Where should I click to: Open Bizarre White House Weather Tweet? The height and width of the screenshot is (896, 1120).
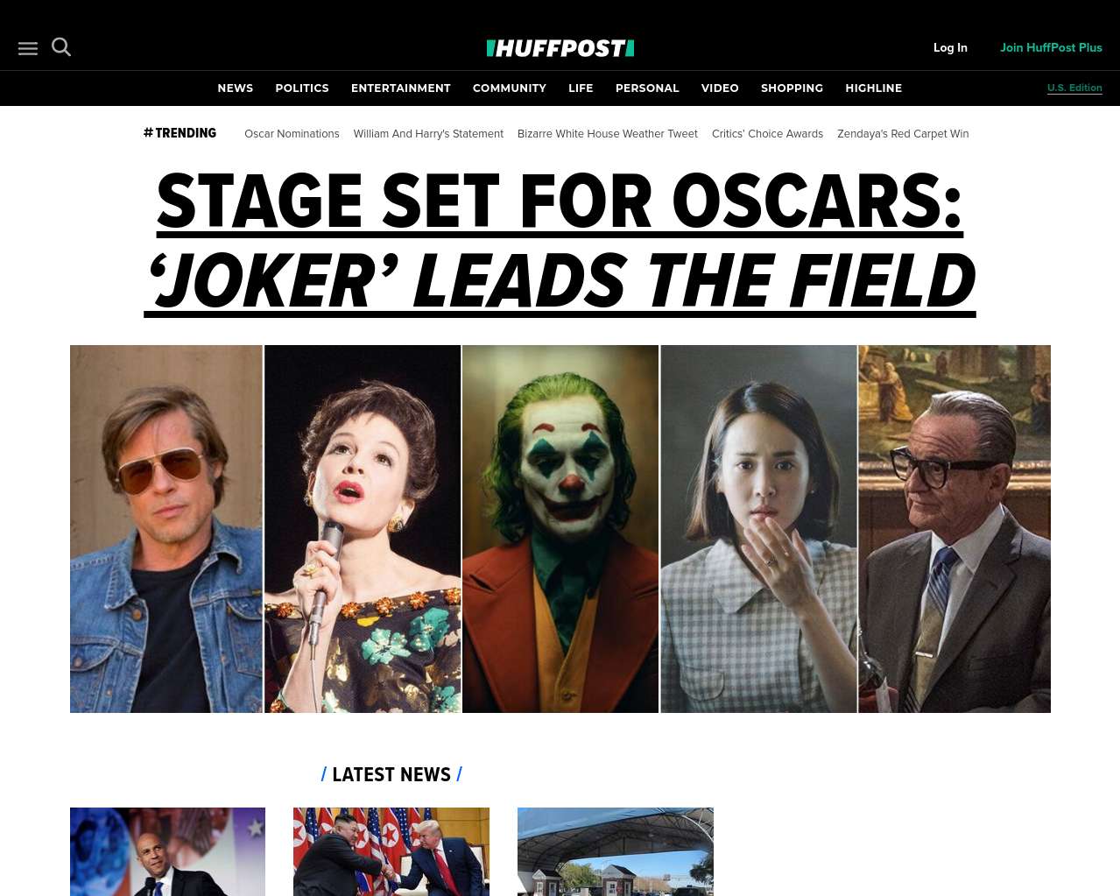tap(608, 134)
